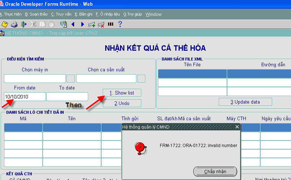Open the Truy vấn menu
This screenshot has width=291, height=180.
tap(61, 14)
